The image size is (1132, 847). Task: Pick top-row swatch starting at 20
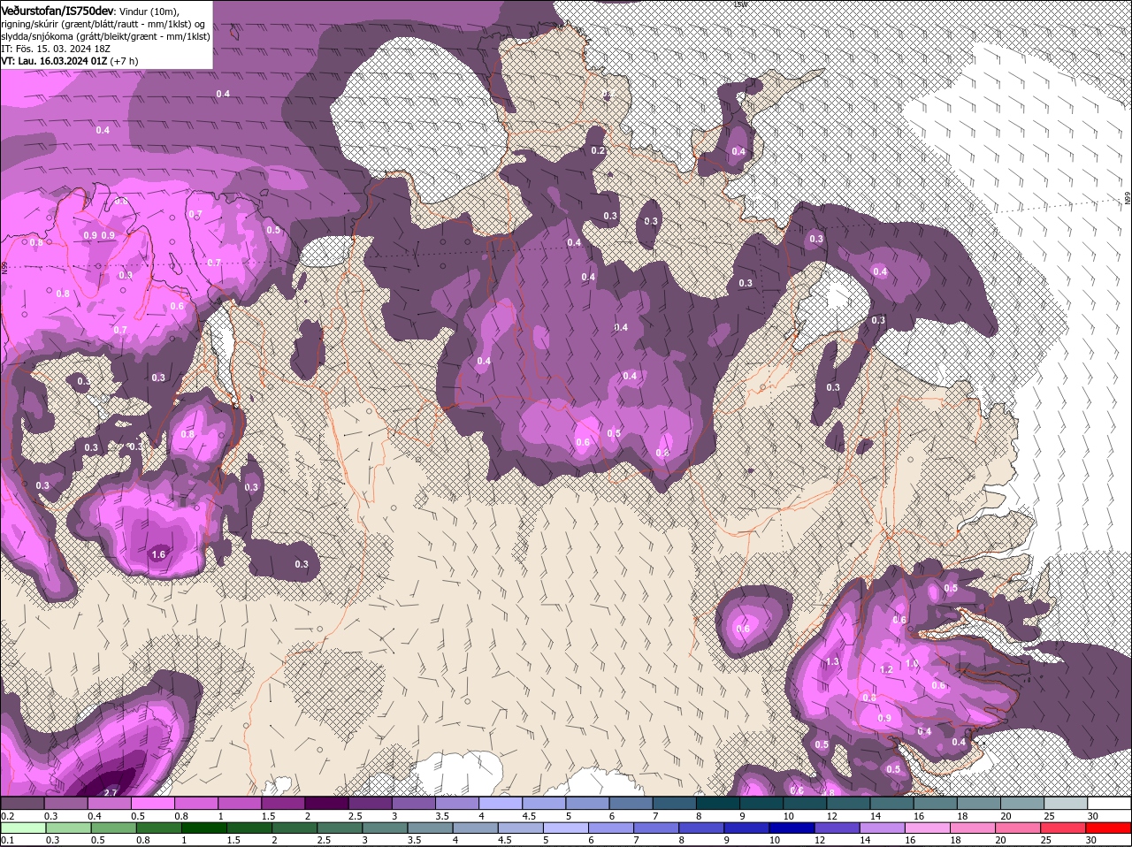(x=1021, y=803)
